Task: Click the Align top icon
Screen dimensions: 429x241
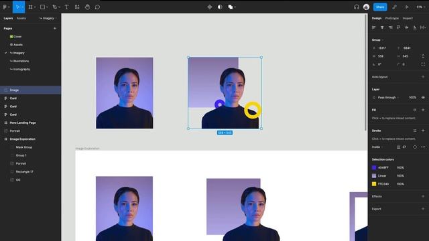Action: tap(399, 27)
